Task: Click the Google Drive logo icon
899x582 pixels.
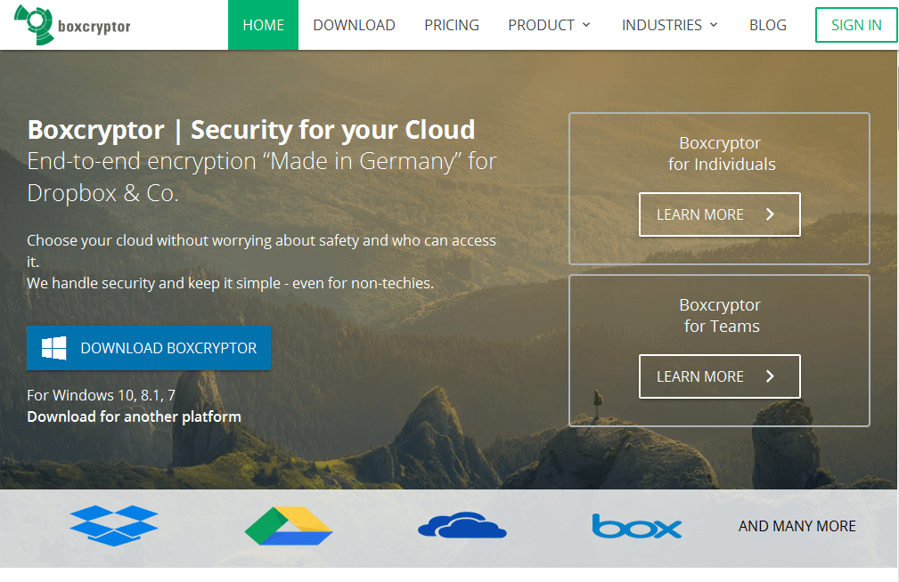Action: tap(289, 526)
